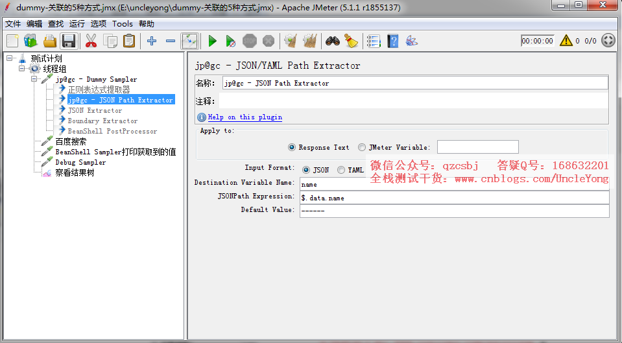The height and width of the screenshot is (343, 622).
Task: Click the Open file folder icon
Action: 50,41
